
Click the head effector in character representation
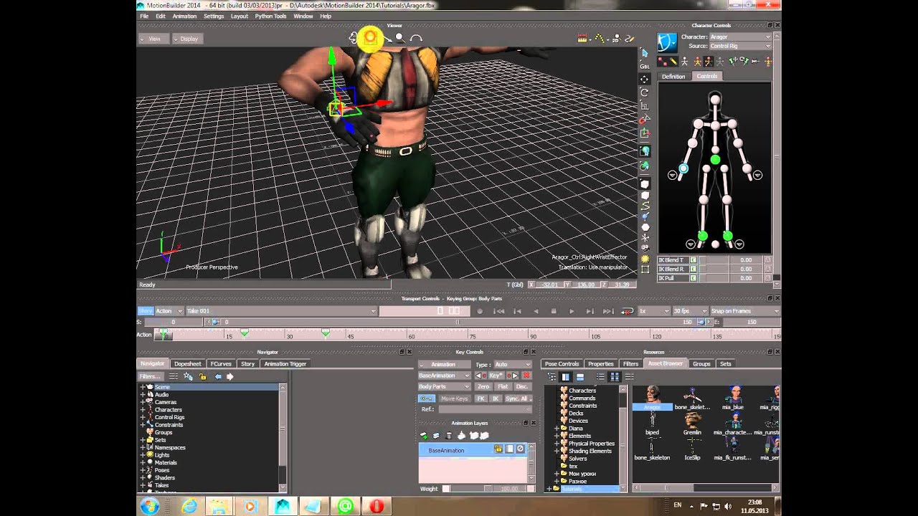tap(715, 98)
